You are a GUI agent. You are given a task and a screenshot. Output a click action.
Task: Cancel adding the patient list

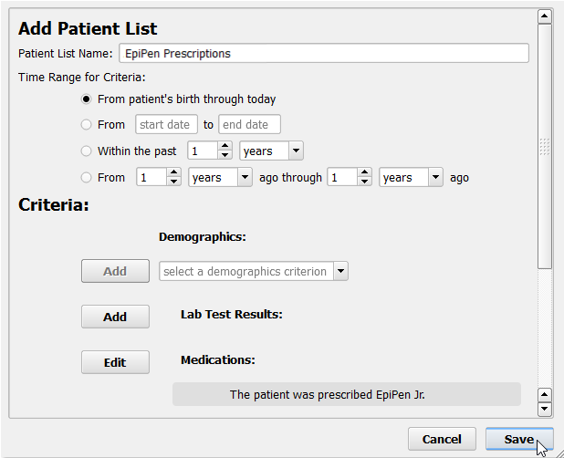[x=442, y=439]
